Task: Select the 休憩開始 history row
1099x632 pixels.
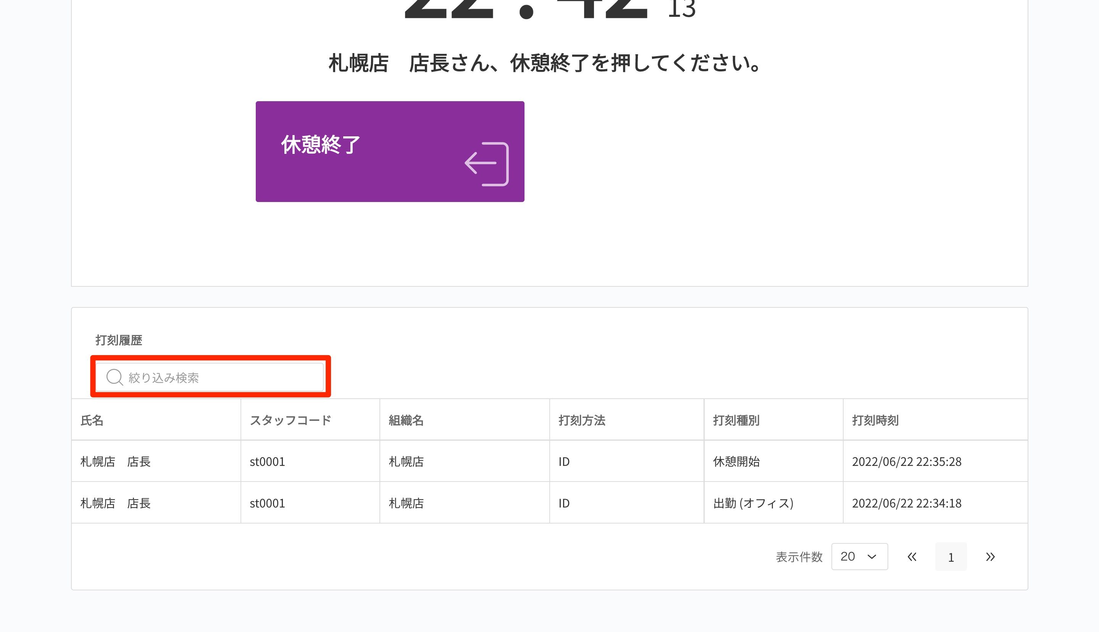Action: pos(736,461)
